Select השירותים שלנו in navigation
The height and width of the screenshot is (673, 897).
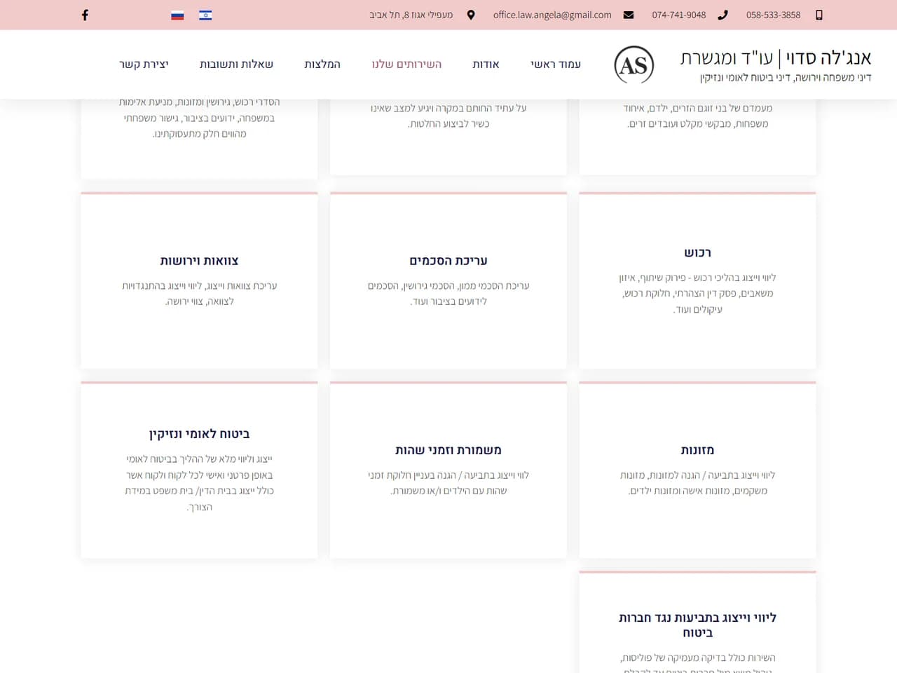tap(406, 64)
